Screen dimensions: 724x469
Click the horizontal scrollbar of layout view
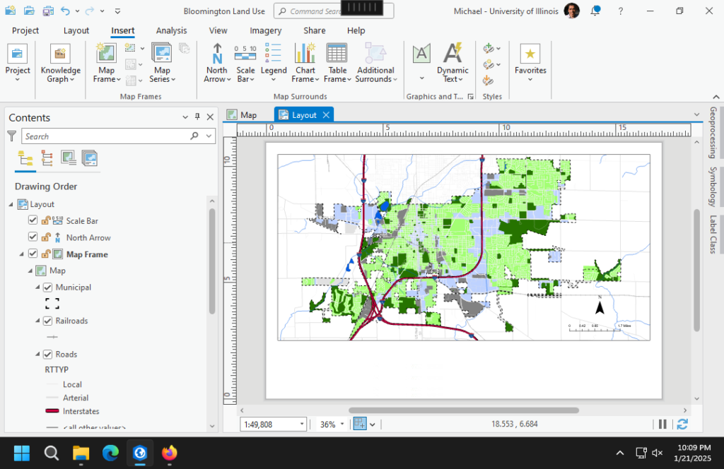[x=464, y=410]
